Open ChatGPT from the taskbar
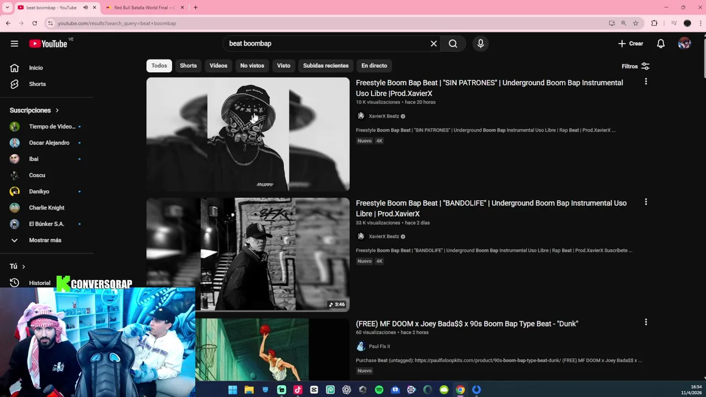Viewport: 706px width, 397px height. 346,390
